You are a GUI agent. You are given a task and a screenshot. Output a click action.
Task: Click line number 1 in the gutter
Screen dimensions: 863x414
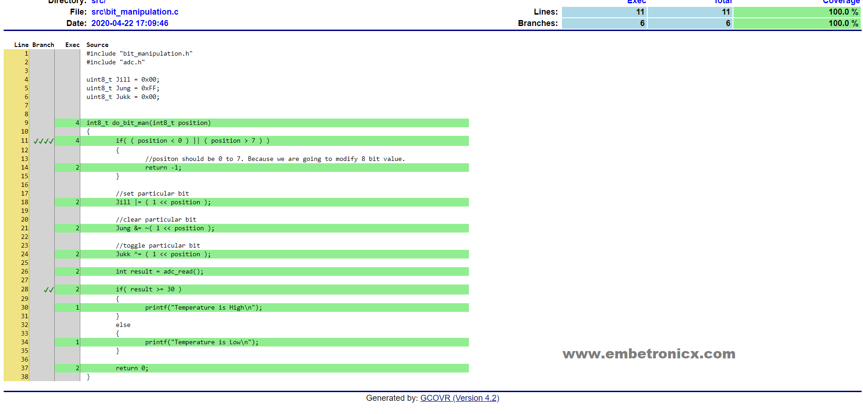(x=26, y=53)
